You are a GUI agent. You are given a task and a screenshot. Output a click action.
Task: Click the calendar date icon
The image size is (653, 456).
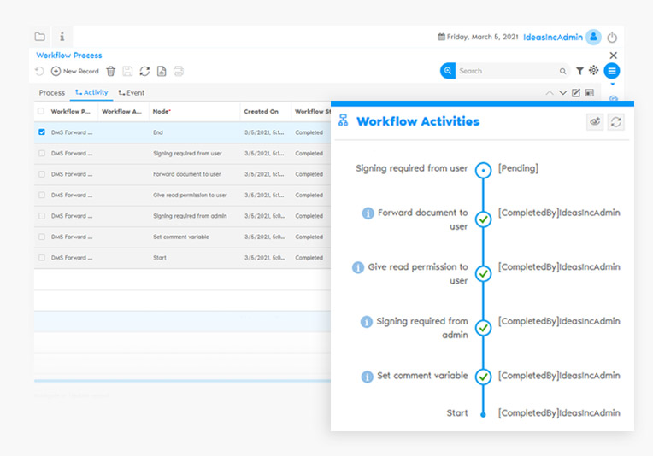(x=441, y=37)
